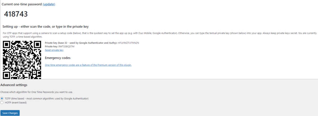Select the HOTP event based radio button
318x116 pixels.
coord(2,102)
